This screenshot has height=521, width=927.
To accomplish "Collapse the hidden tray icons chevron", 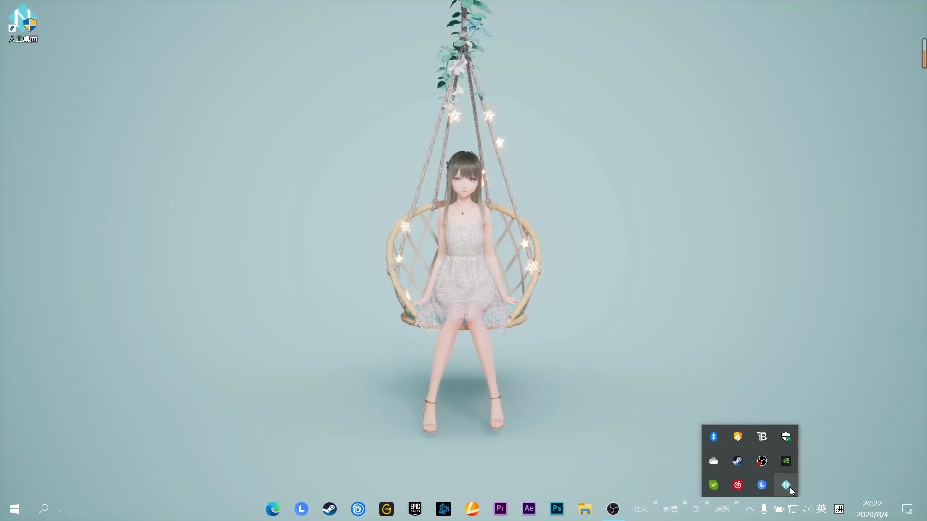I will (750, 509).
